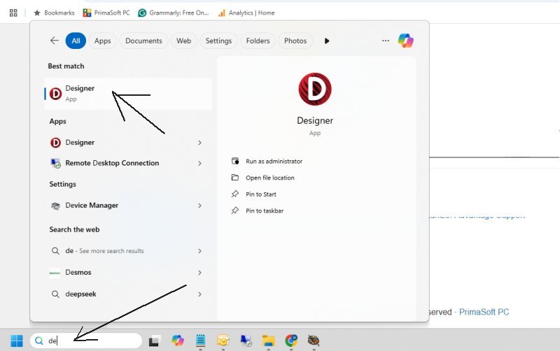
Task: Expand the Desmos result chevron
Action: (199, 273)
